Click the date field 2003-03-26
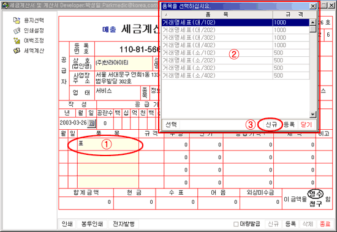The width and height of the screenshot is (337, 232). pos(73,123)
